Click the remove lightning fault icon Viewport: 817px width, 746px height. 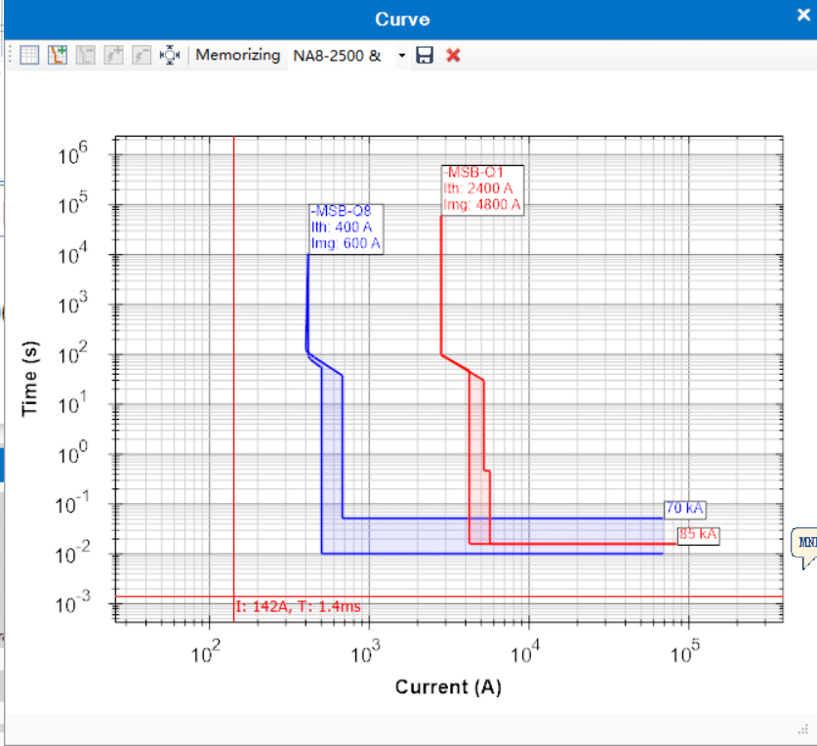[142, 55]
